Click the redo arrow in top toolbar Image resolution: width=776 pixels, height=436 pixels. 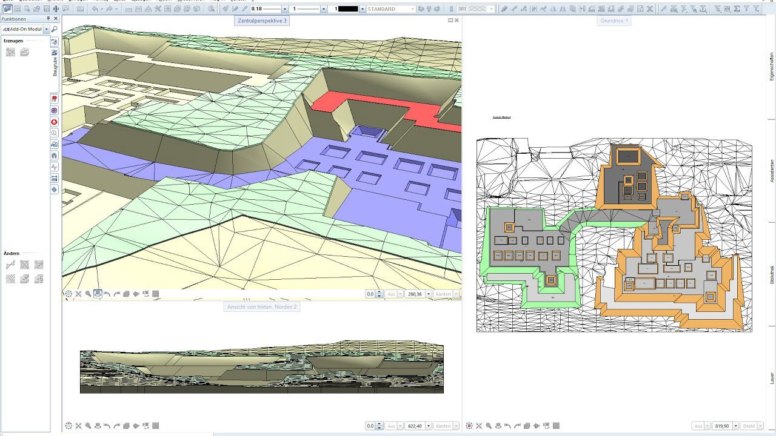pyautogui.click(x=110, y=9)
